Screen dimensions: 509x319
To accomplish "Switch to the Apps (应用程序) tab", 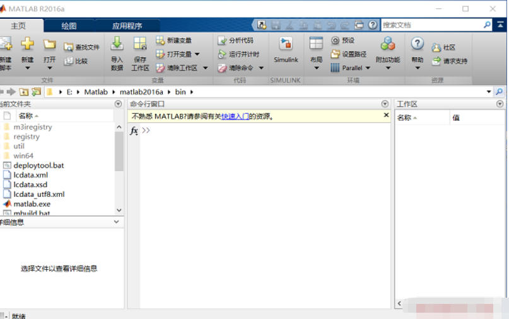I will click(x=127, y=26).
